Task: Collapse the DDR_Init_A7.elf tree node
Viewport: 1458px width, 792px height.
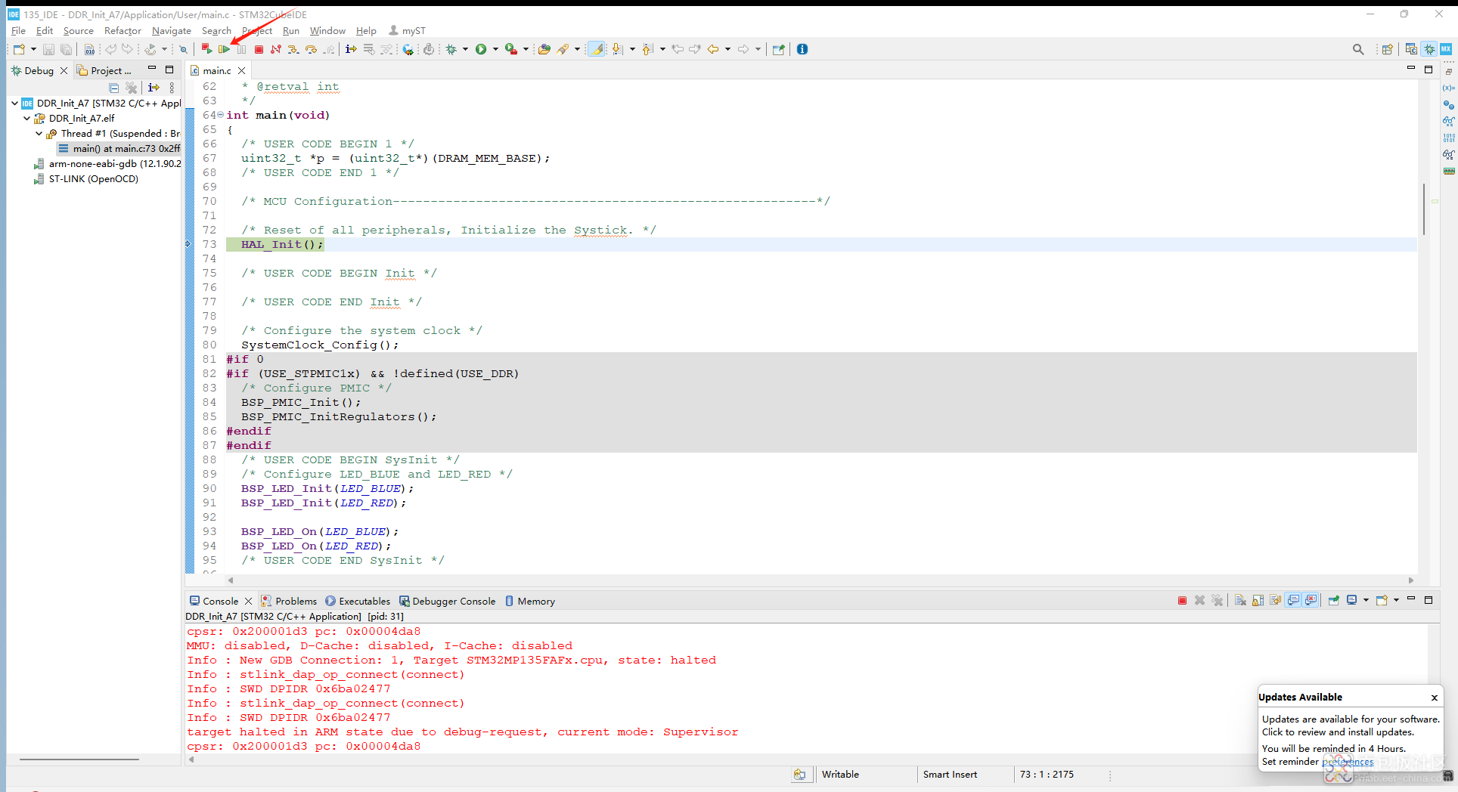Action: (x=27, y=118)
